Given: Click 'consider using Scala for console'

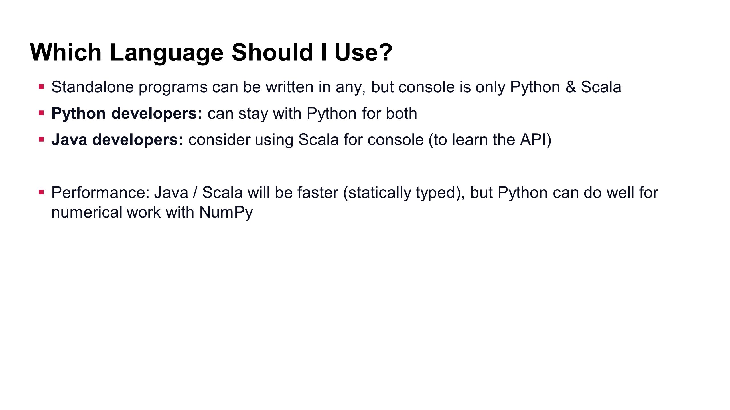Looking at the screenshot, I should (306, 140).
